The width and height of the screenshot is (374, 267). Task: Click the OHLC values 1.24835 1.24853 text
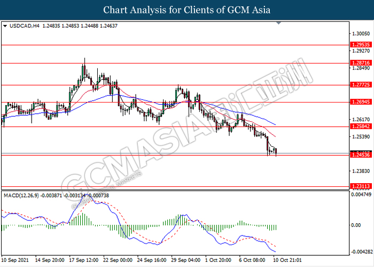pyautogui.click(x=61, y=26)
